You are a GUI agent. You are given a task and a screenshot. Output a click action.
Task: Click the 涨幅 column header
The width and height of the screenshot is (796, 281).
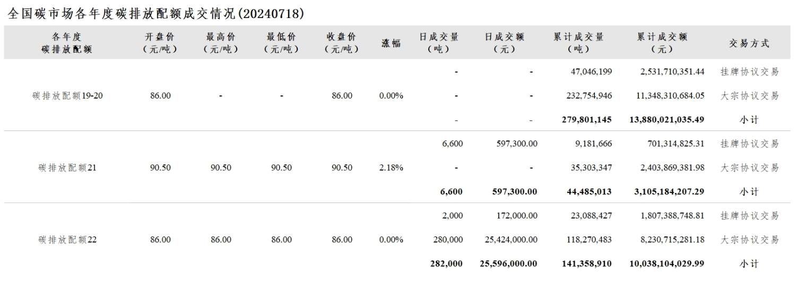391,43
